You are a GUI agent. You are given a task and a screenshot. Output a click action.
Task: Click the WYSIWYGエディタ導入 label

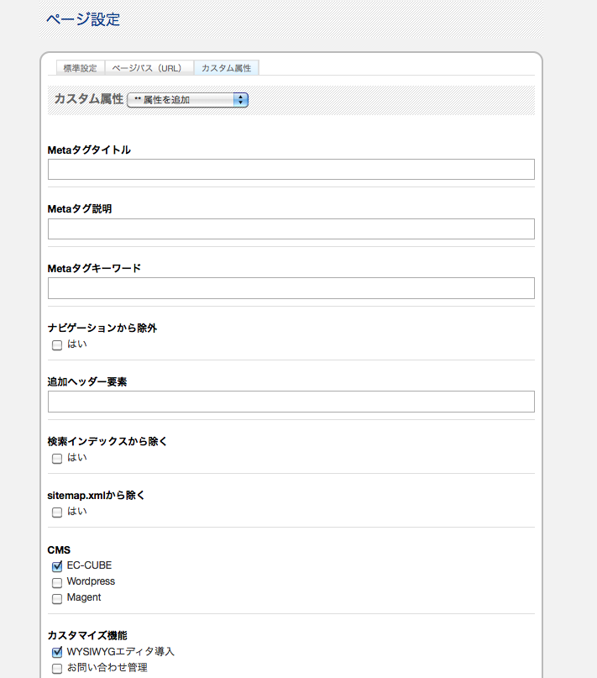121,652
